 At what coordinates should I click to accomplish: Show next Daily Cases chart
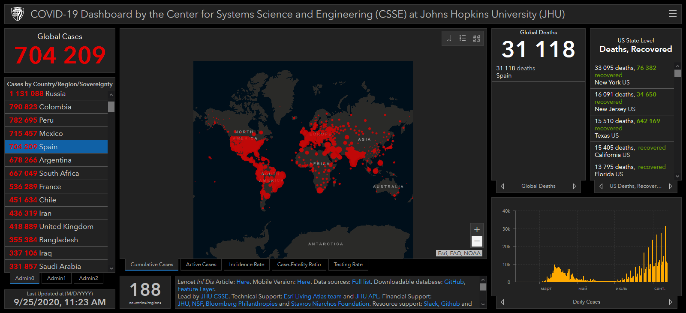671,302
